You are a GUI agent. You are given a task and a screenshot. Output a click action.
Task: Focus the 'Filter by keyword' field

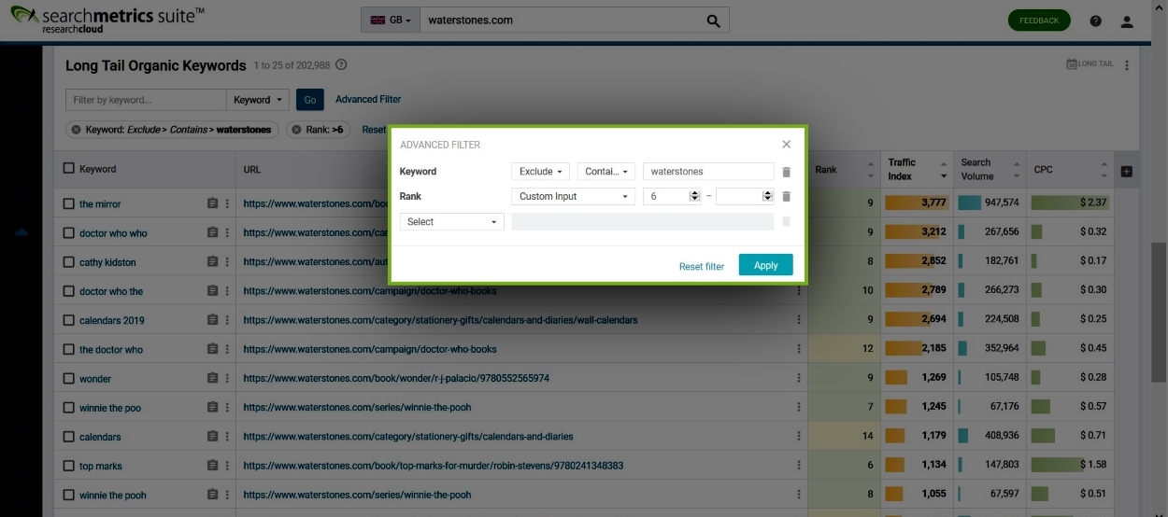pos(146,100)
